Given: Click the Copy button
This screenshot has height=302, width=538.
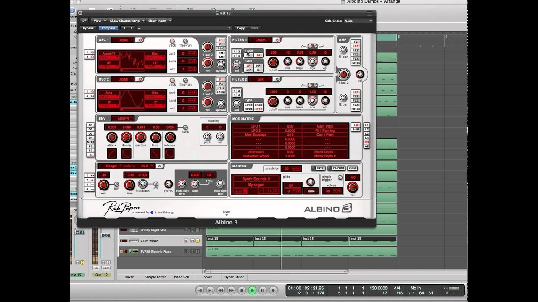Looking at the screenshot, I should [x=241, y=28].
